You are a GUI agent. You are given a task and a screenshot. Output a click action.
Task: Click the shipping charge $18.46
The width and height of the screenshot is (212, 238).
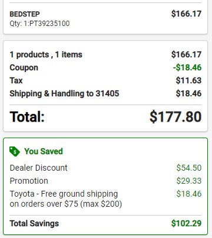point(188,93)
